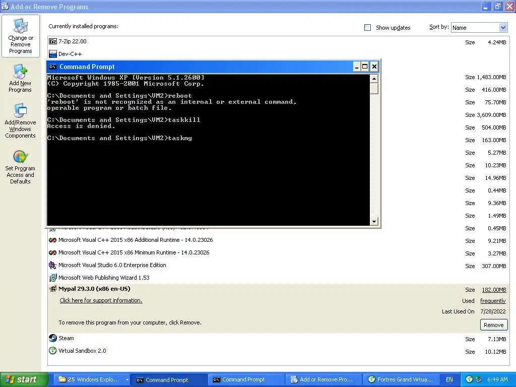Click the frequently used link
Viewport: 516px width, 387px height.
[493, 301]
